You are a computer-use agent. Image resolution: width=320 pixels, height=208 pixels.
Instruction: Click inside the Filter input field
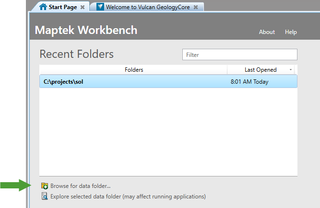coord(240,55)
